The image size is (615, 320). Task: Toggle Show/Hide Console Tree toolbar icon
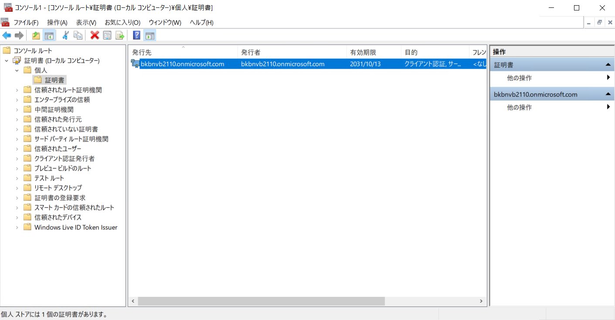tap(49, 35)
